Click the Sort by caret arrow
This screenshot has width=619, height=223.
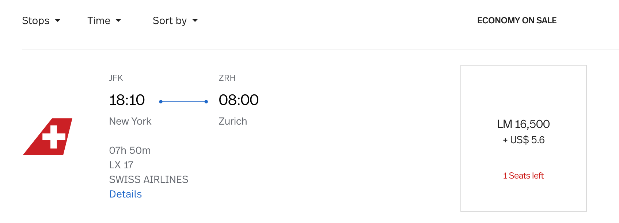pyautogui.click(x=195, y=21)
